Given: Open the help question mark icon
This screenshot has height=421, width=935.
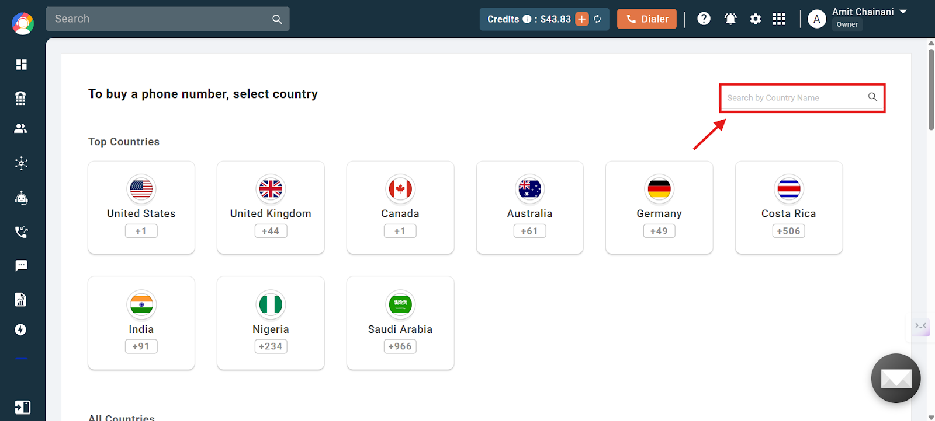Looking at the screenshot, I should point(704,19).
